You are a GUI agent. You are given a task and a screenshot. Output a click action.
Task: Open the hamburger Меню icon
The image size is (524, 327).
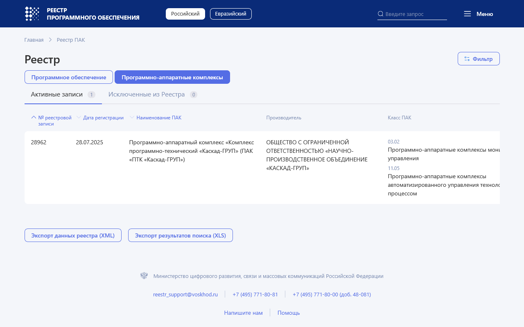[x=467, y=13]
